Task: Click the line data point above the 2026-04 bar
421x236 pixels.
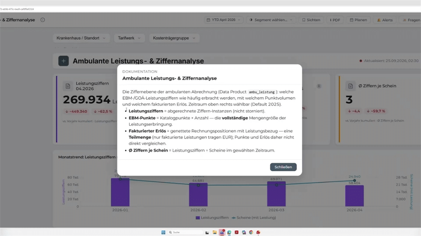Action: 354,181
